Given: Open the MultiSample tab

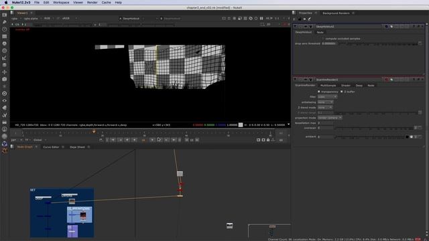Looking at the screenshot, I should click(328, 86).
